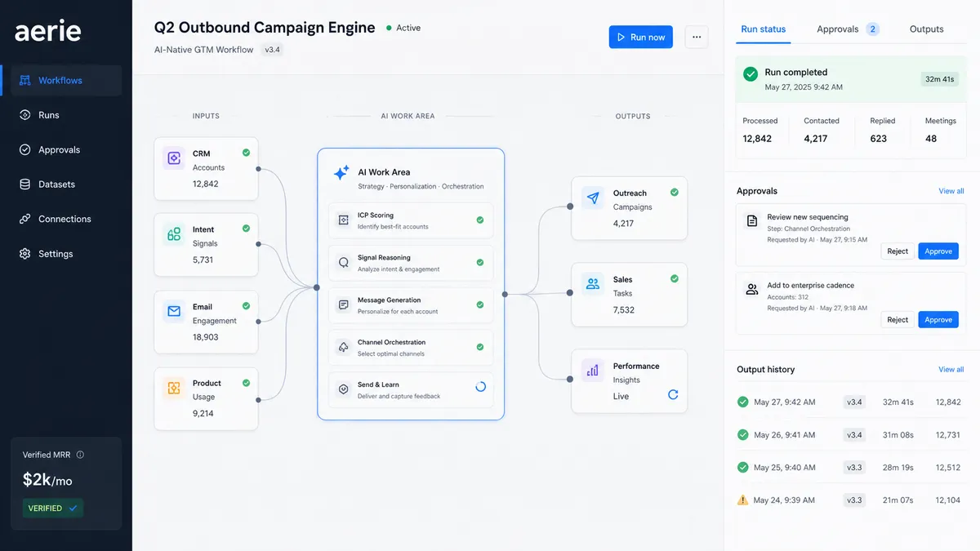Click the May 24 warning triangle icon

[x=742, y=500]
